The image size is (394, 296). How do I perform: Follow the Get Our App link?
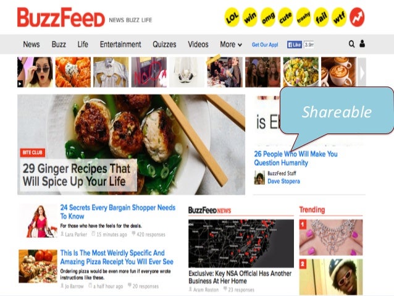pos(265,44)
